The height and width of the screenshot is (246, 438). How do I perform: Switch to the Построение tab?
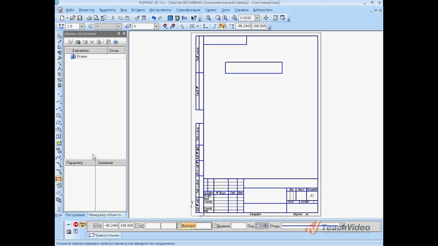[75, 215]
